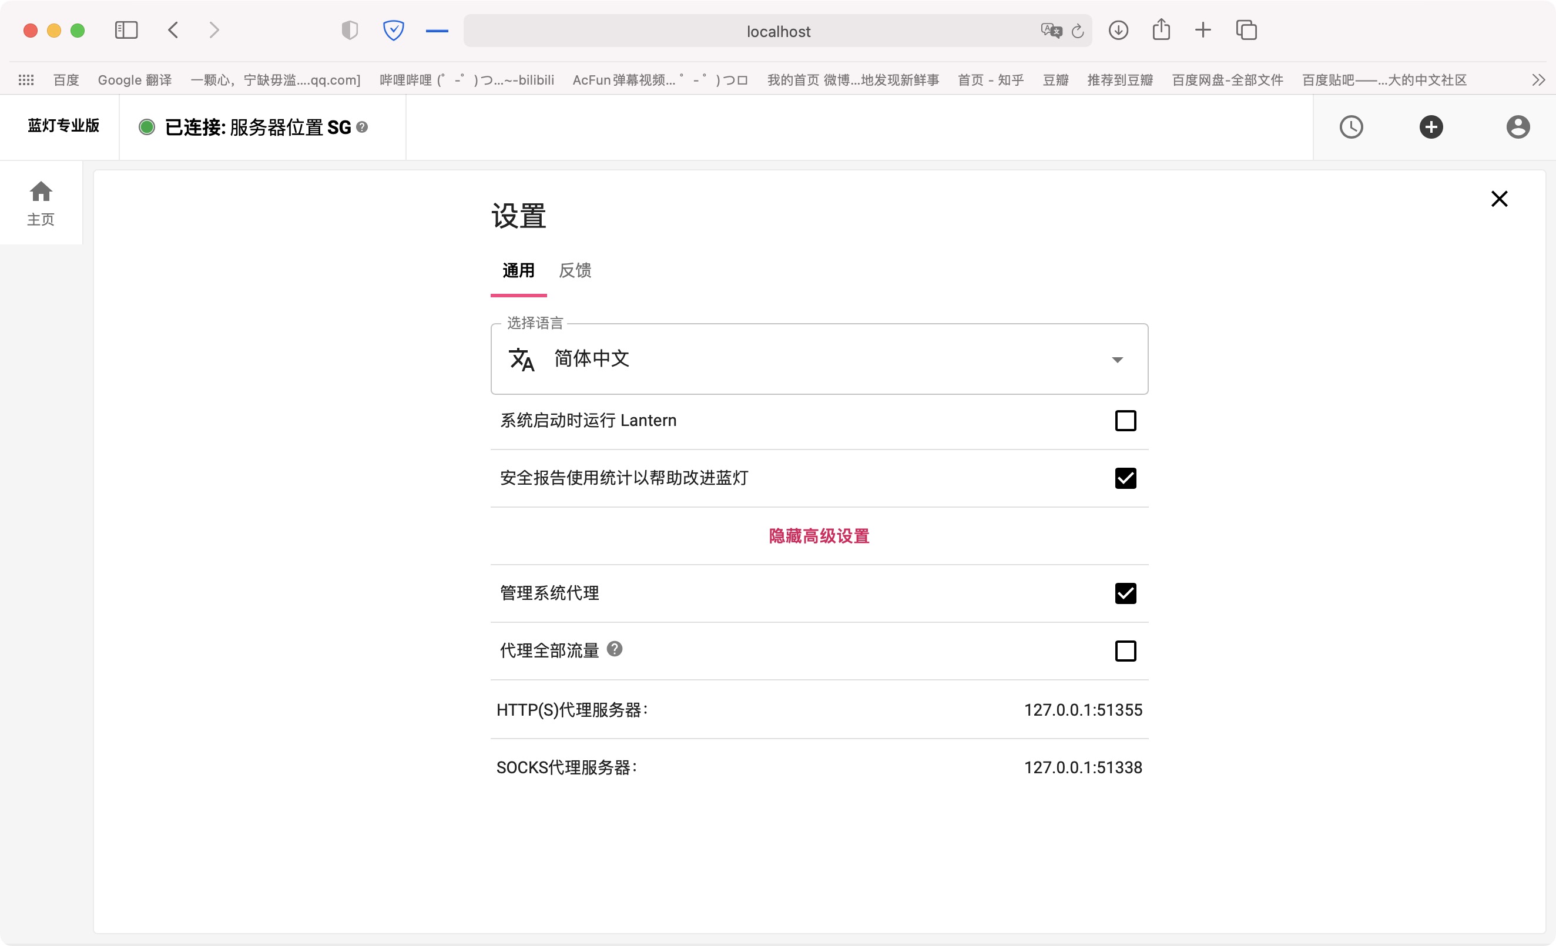
Task: Open the clock history icon
Action: tap(1352, 127)
